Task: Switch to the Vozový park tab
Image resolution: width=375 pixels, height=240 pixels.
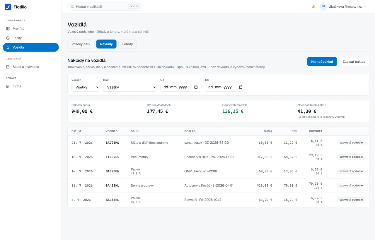Action: (x=81, y=44)
